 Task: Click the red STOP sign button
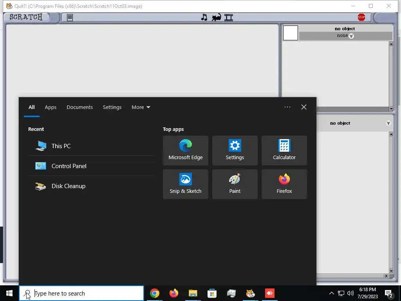tap(361, 17)
